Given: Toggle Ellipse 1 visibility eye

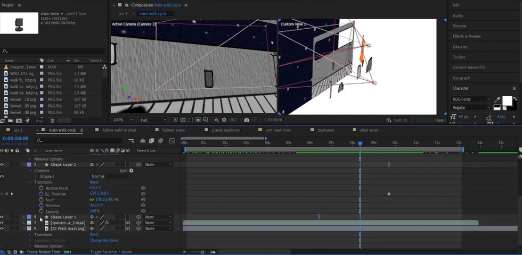Looking at the screenshot, I should 2,176.
